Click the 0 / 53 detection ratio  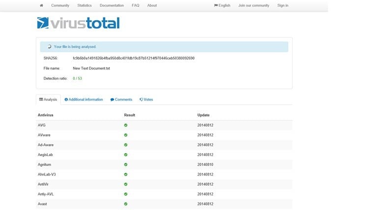click(x=77, y=78)
